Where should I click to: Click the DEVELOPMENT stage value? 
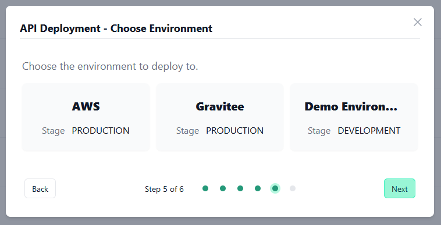(x=369, y=131)
